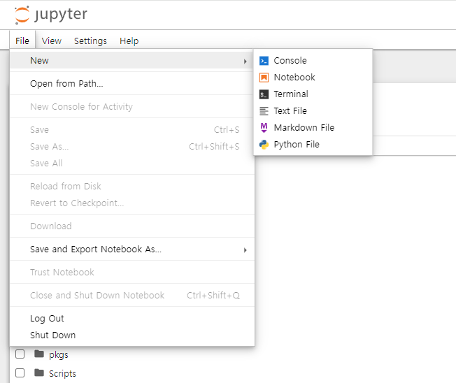Choose Save and Export Notebook As…
Screen dimensions: 456x383
click(132, 250)
